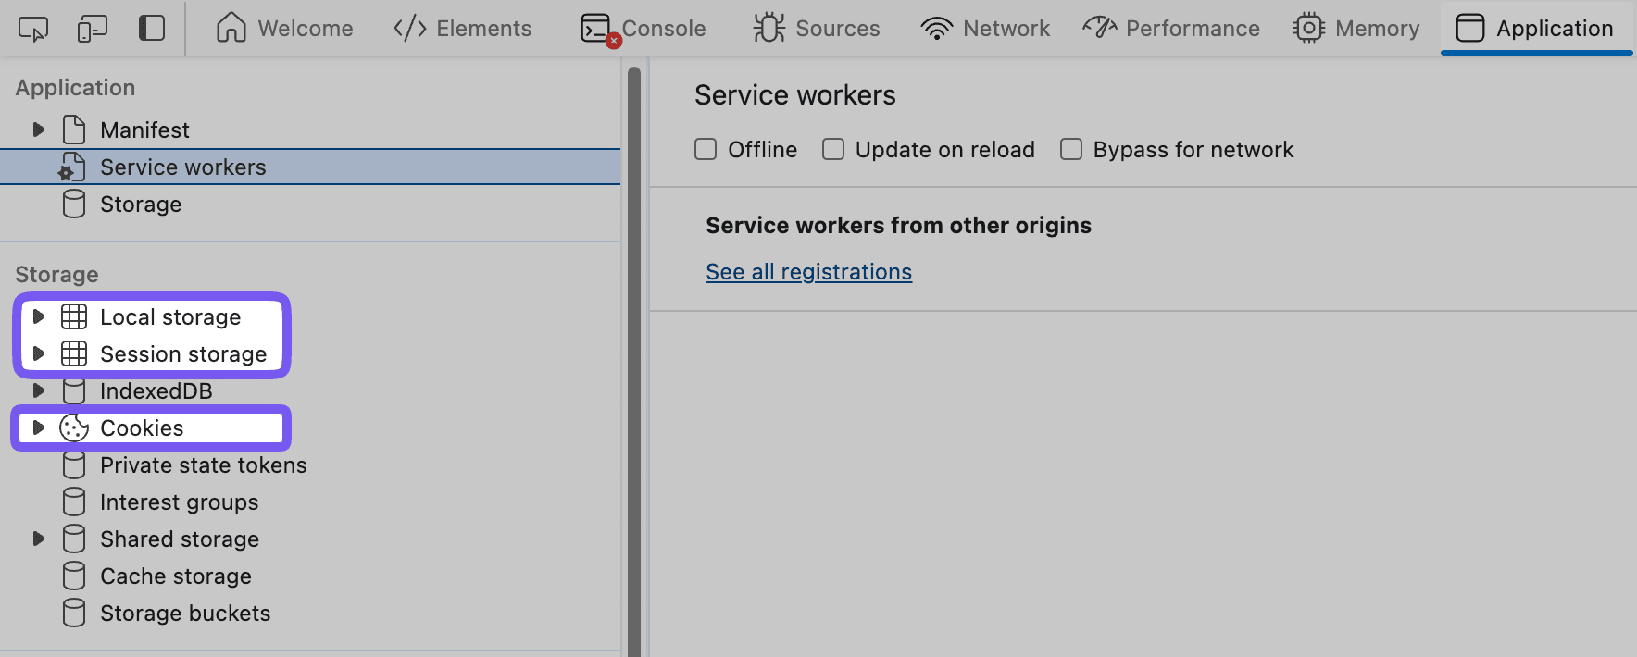Click the IndexedDB database icon
This screenshot has width=1637, height=657.
74,391
